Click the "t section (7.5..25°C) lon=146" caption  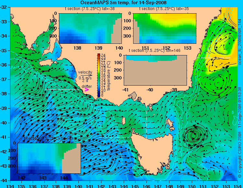pos(155,51)
